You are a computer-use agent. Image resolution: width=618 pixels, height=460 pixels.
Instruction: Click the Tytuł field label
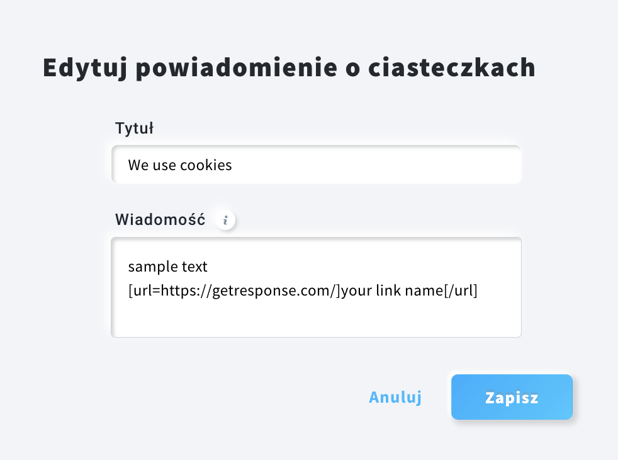point(135,129)
